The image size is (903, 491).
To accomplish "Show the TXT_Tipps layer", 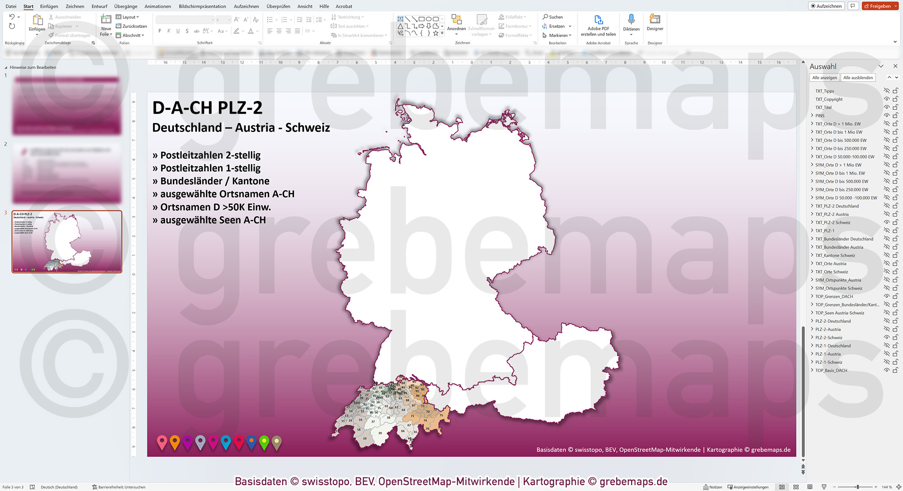I will tap(888, 91).
